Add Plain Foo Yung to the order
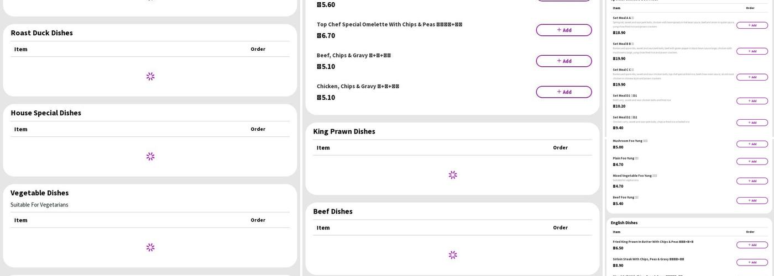This screenshot has height=276, width=774. point(752,162)
